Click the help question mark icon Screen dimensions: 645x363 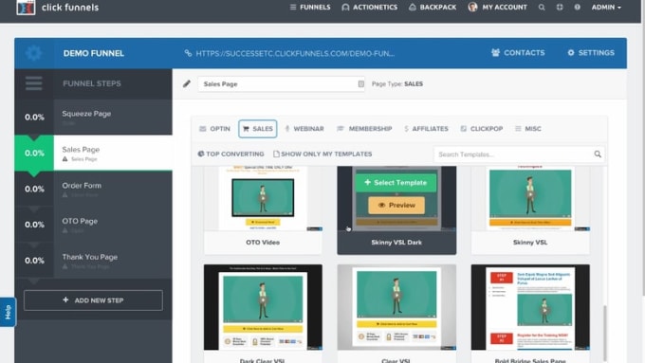(577, 7)
